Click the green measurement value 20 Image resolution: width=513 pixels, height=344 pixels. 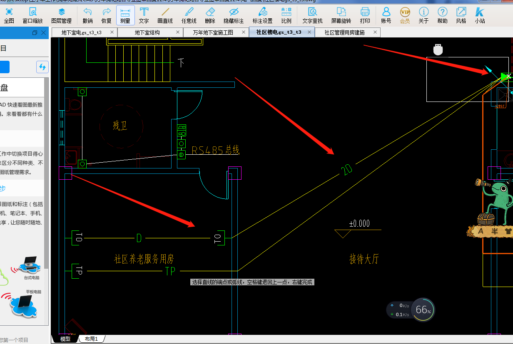click(346, 169)
